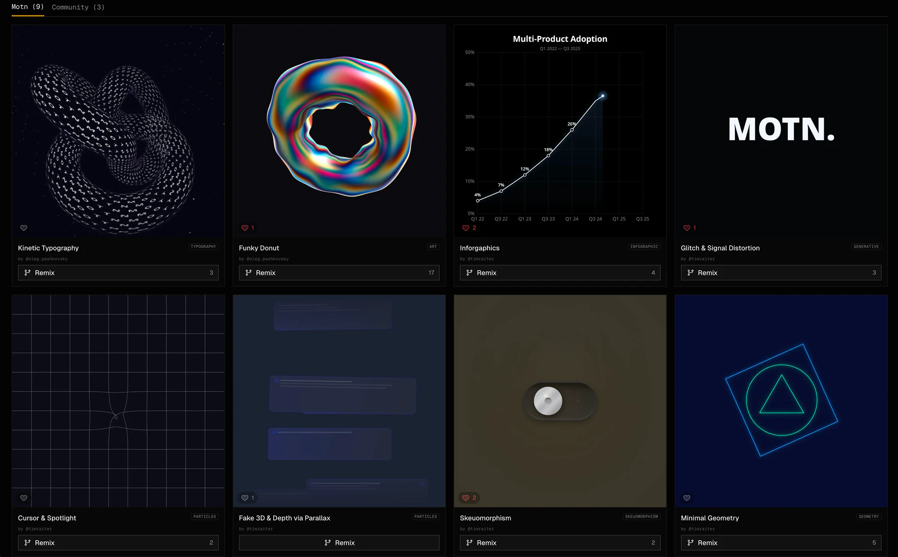Screen dimensions: 898x557
Task: Click the GEOMETRY tag on Minimal Geometry
Action: click(869, 517)
